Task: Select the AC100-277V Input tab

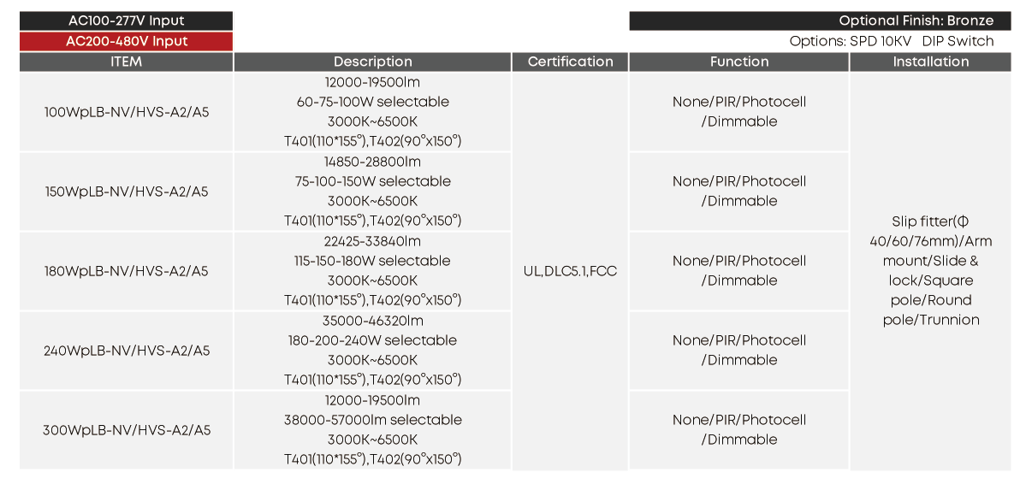Action: click(x=126, y=21)
